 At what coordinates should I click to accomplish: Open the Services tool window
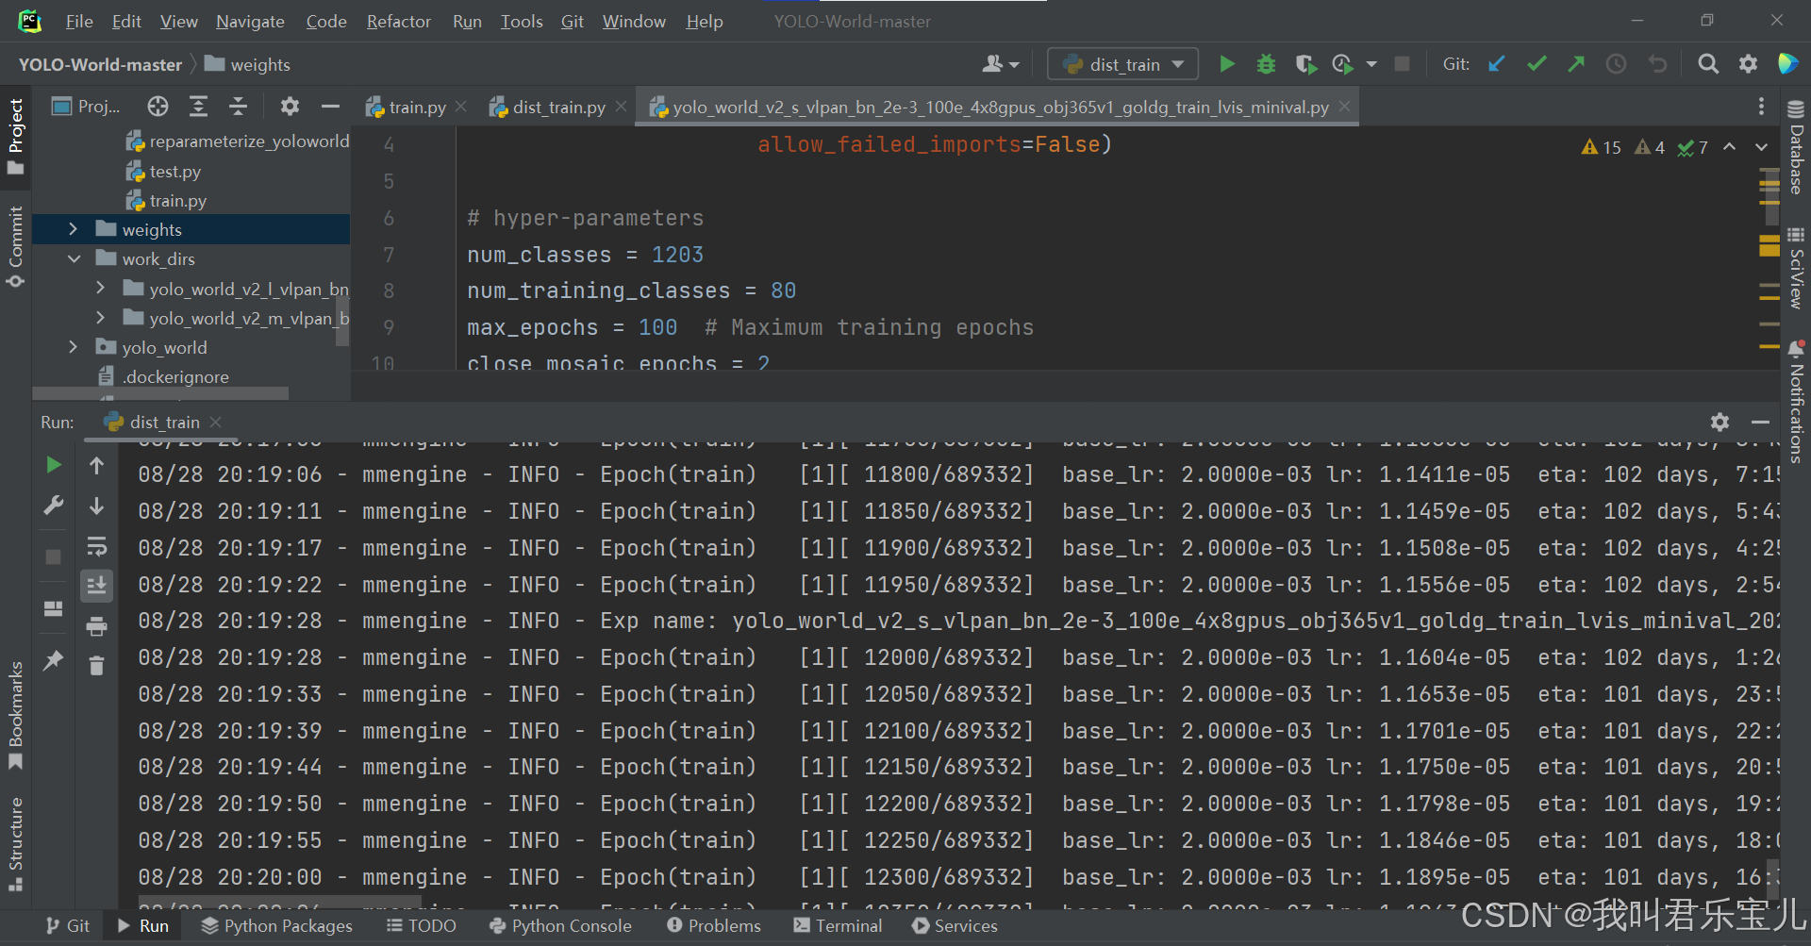[955, 926]
